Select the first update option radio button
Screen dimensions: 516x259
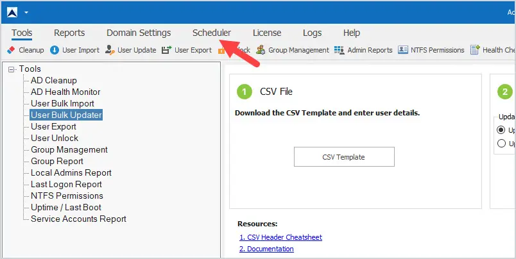point(501,130)
